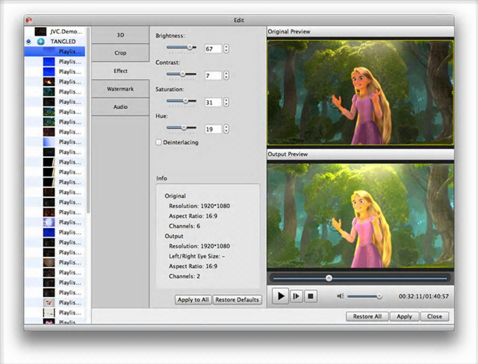Image resolution: width=478 pixels, height=364 pixels.
Task: Mute audio via the speaker icon
Action: pyautogui.click(x=340, y=296)
